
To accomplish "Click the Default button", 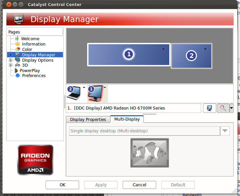I will pyautogui.click(x=178, y=185).
